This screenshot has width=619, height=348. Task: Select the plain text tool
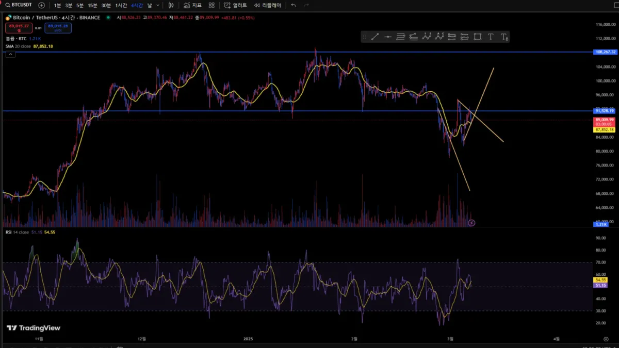[491, 37]
